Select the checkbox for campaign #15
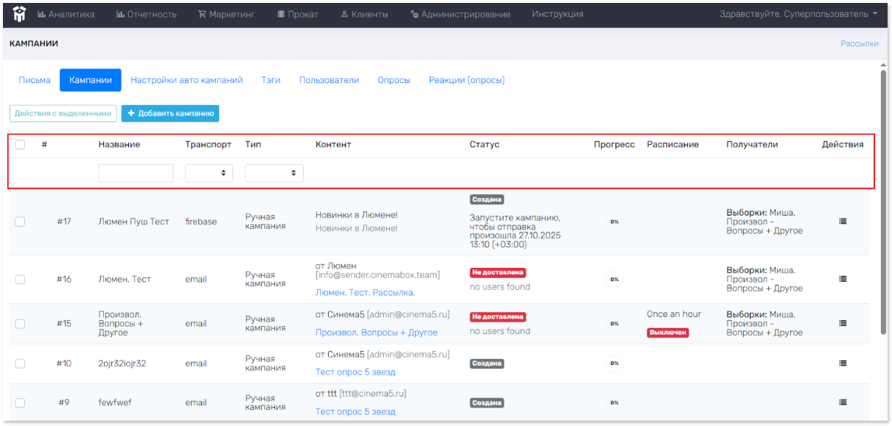The image size is (892, 426). (20, 324)
